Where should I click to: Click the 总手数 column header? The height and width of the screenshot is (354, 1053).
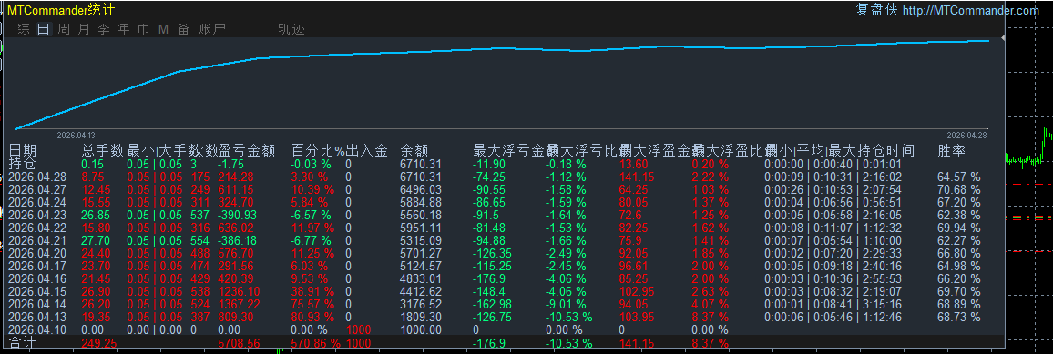click(103, 150)
